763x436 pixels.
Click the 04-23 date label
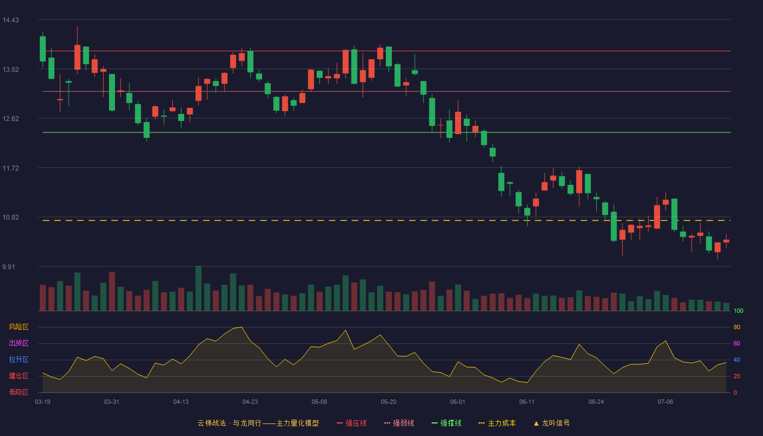pos(250,402)
